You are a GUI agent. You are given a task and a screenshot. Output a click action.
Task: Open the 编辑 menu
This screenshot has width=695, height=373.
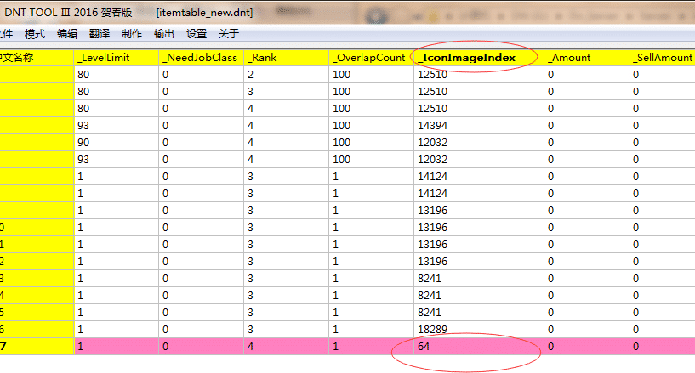pyautogui.click(x=67, y=34)
